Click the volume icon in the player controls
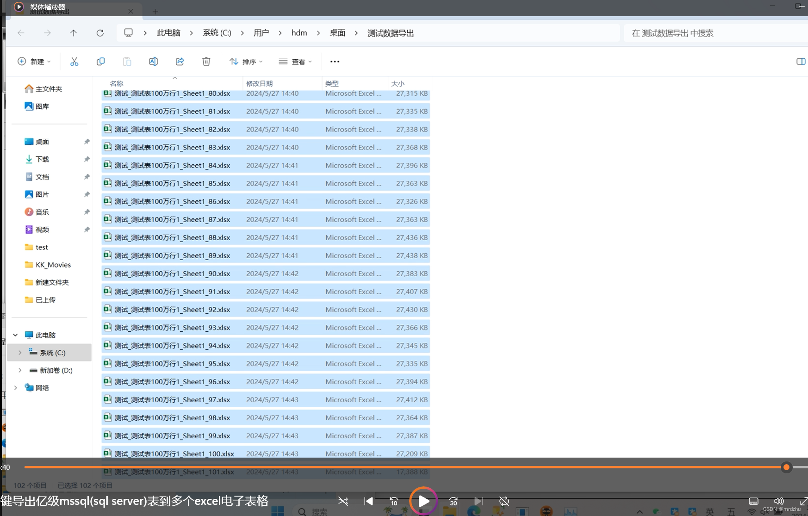808x516 pixels. point(779,501)
